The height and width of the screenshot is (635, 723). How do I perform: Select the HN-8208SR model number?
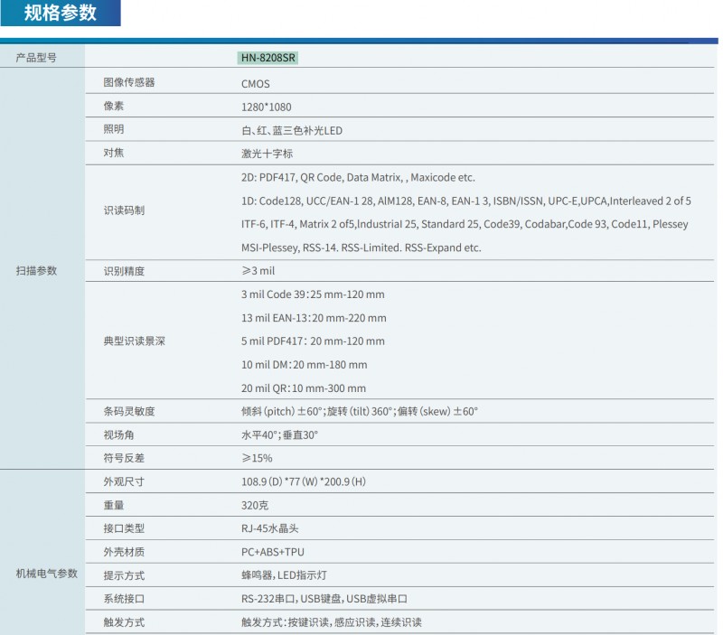point(268,58)
